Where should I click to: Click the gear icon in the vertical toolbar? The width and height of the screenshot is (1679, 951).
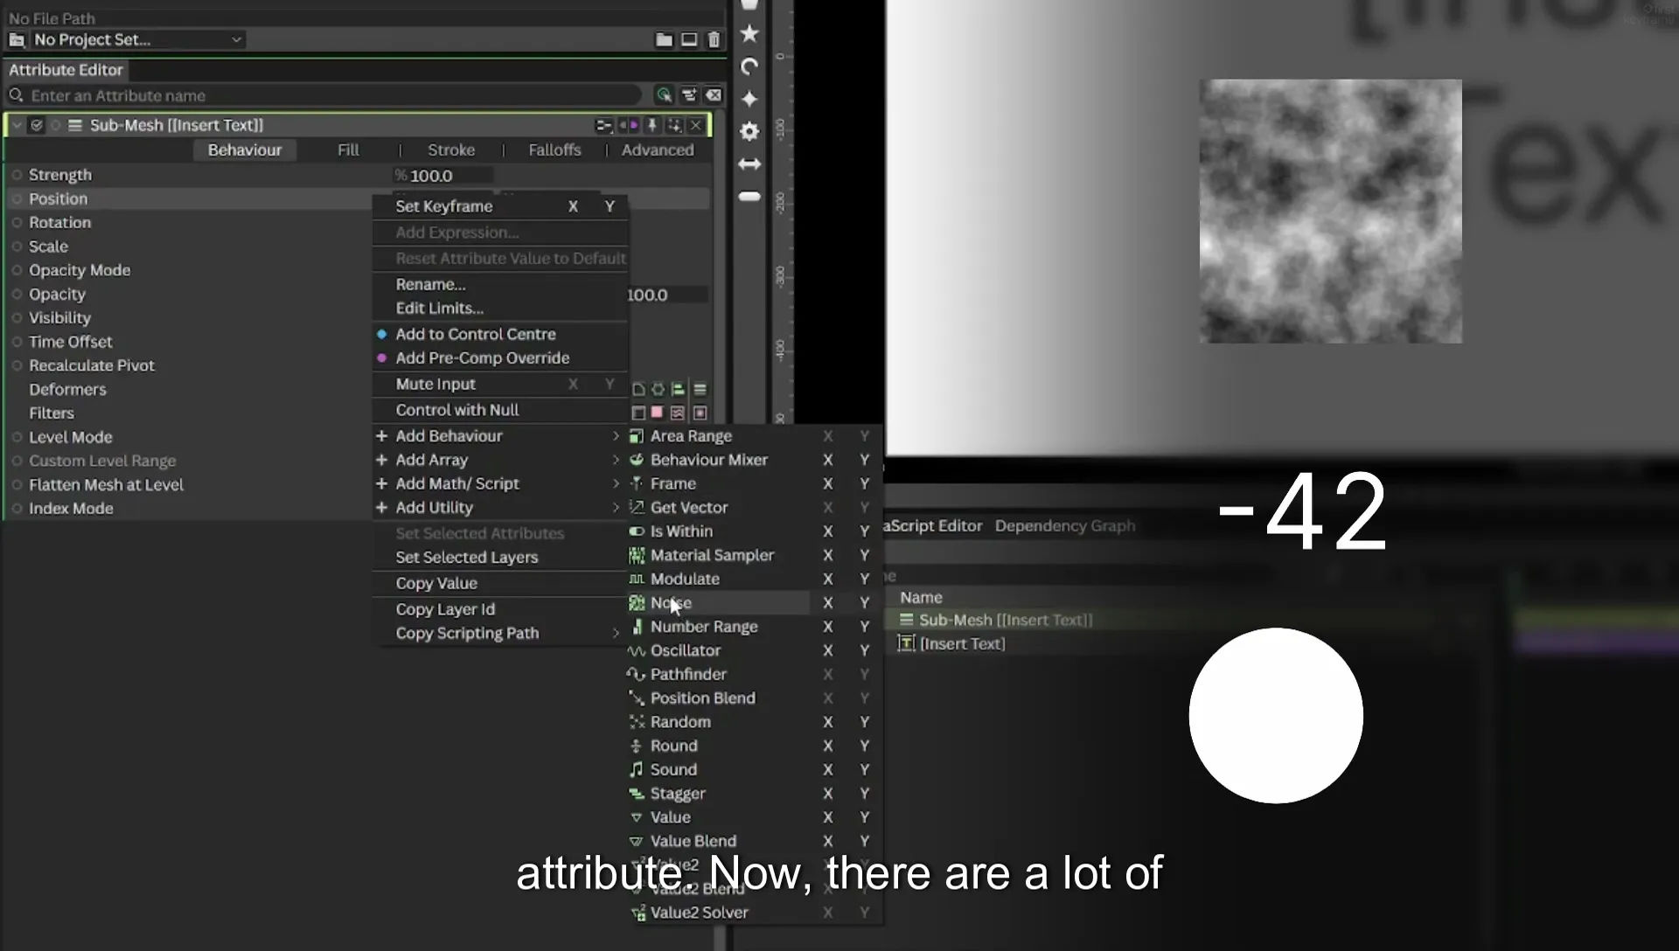(x=749, y=131)
